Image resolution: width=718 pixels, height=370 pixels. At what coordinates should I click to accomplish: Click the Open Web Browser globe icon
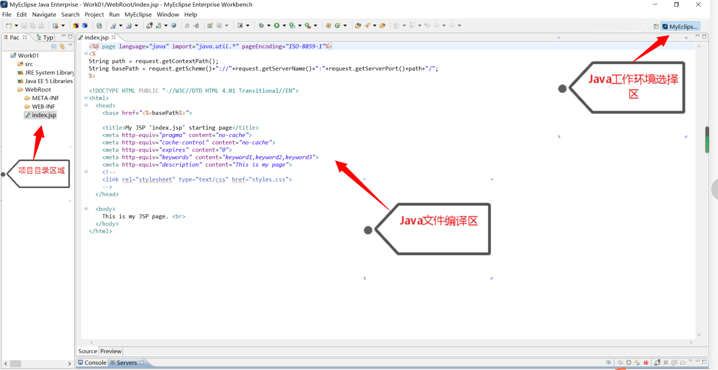coord(174,25)
